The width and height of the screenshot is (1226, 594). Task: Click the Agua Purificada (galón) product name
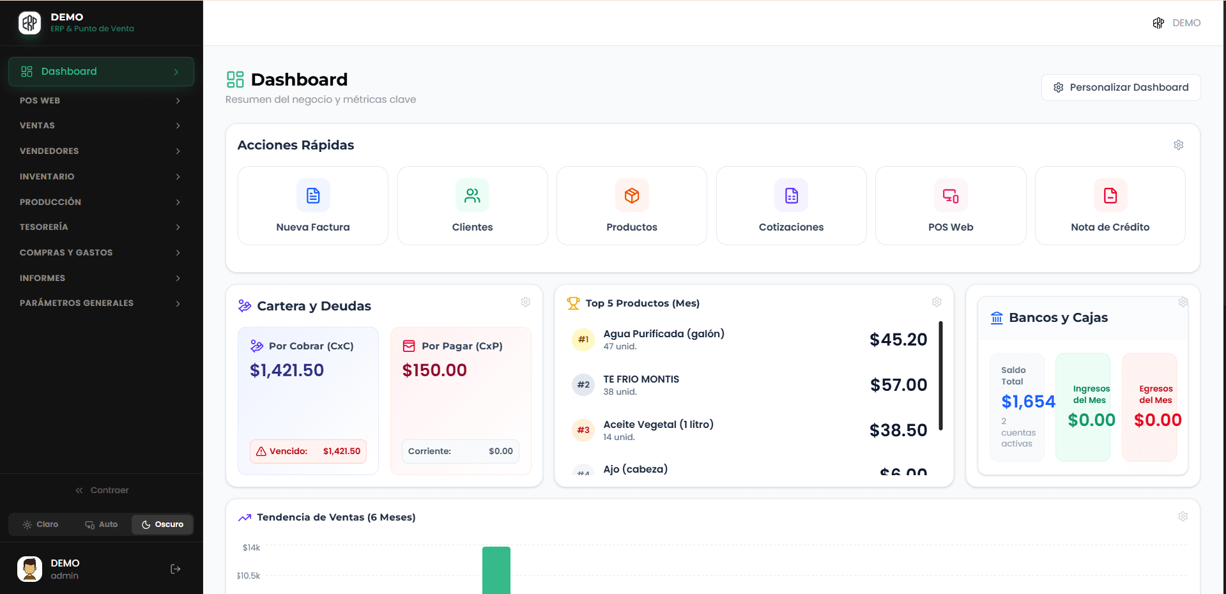tap(664, 334)
